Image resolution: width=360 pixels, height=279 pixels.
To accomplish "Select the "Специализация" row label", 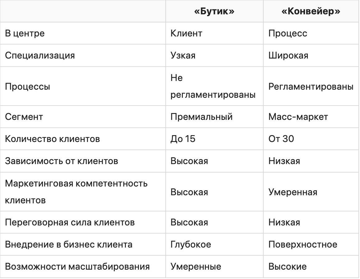I will [x=40, y=55].
